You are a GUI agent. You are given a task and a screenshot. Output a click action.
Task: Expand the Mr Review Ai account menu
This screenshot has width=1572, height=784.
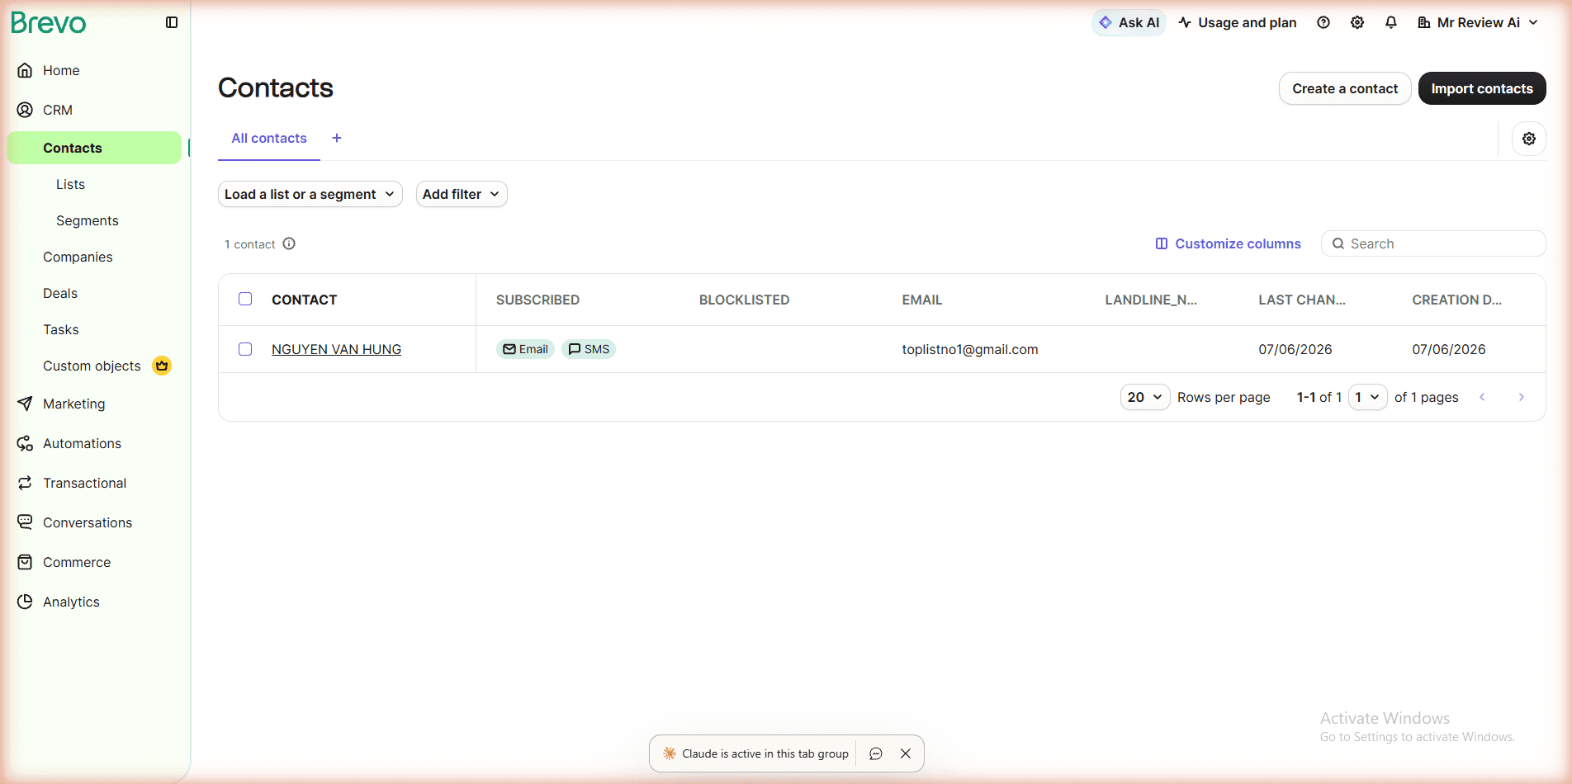point(1478,22)
